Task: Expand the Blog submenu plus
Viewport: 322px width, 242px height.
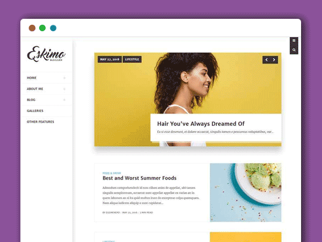Action: [64, 100]
